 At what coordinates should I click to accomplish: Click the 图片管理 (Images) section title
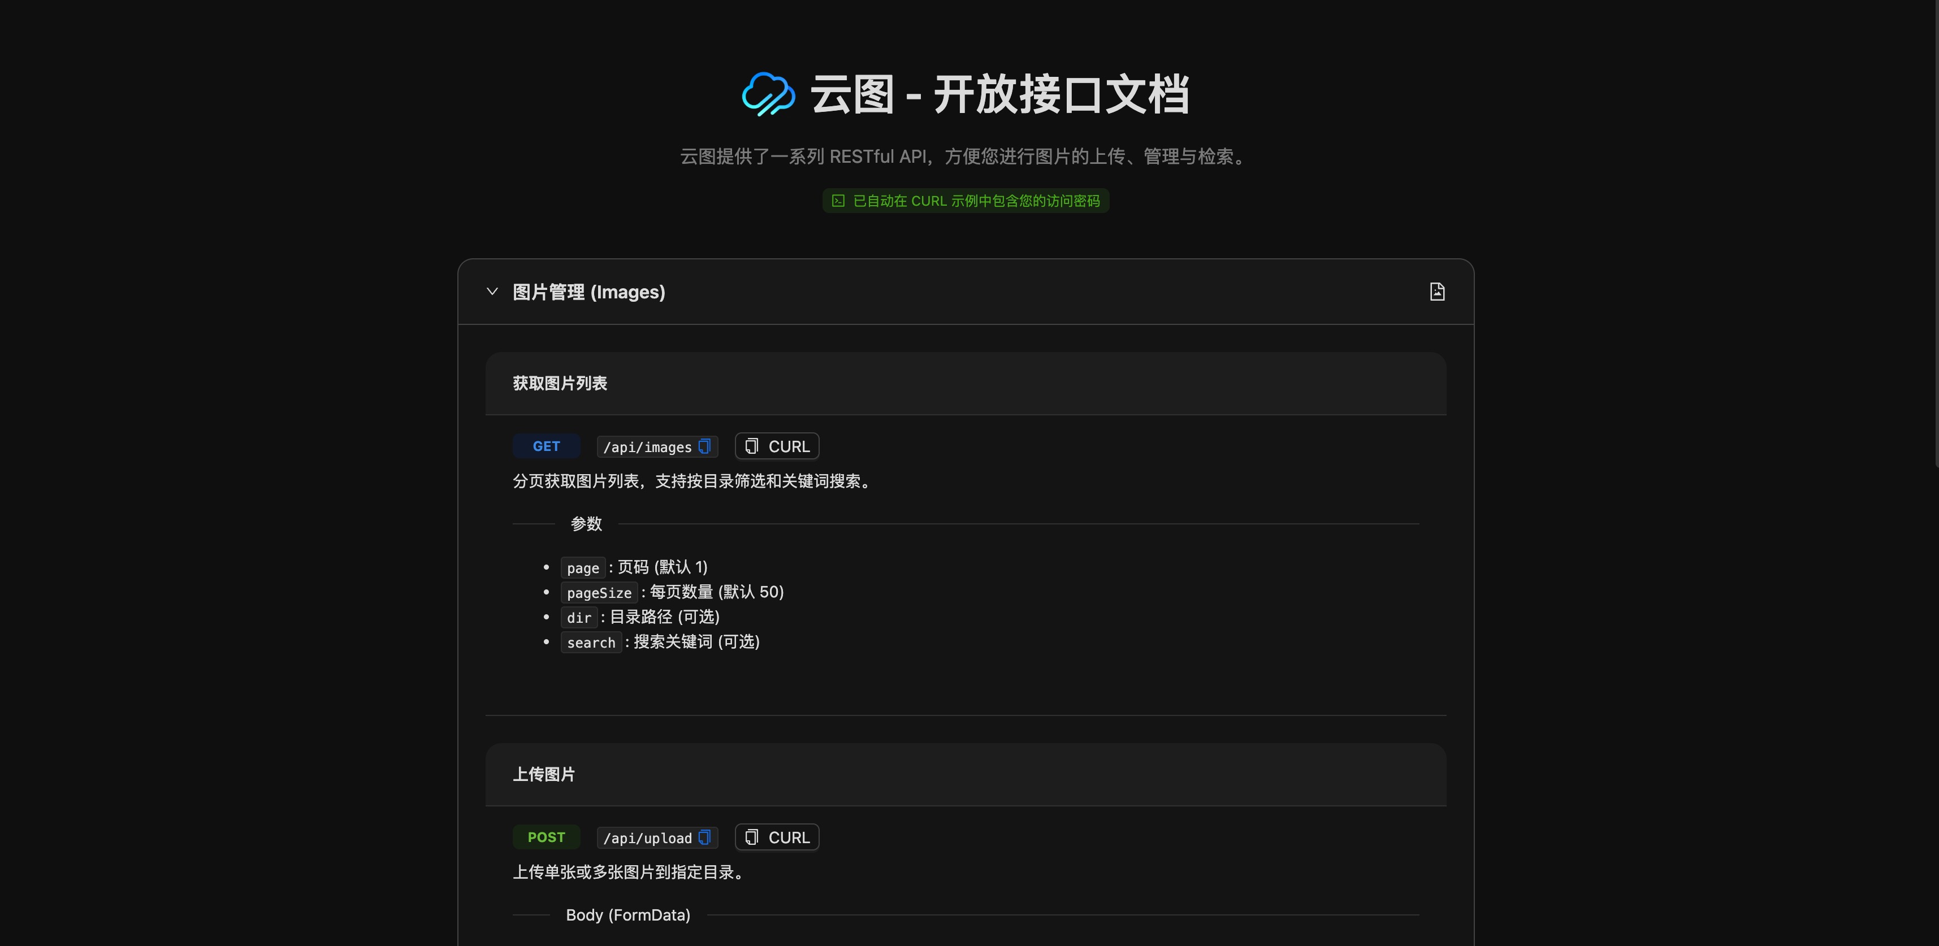coord(588,291)
